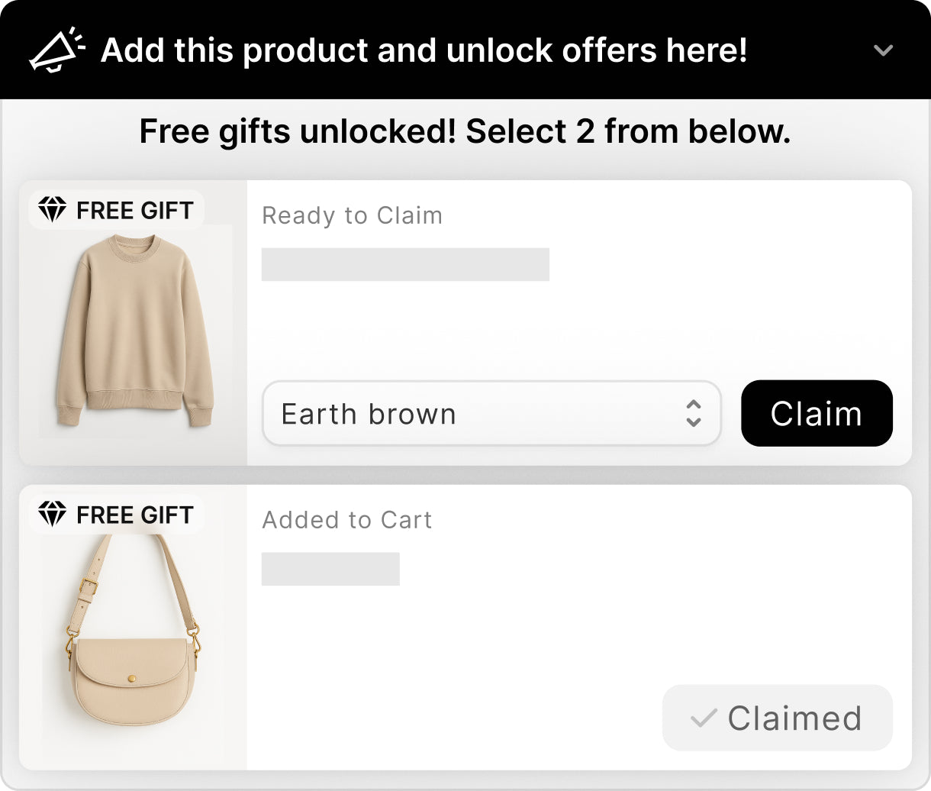
Task: Click the 'Added to Cart' status label
Action: pos(346,520)
